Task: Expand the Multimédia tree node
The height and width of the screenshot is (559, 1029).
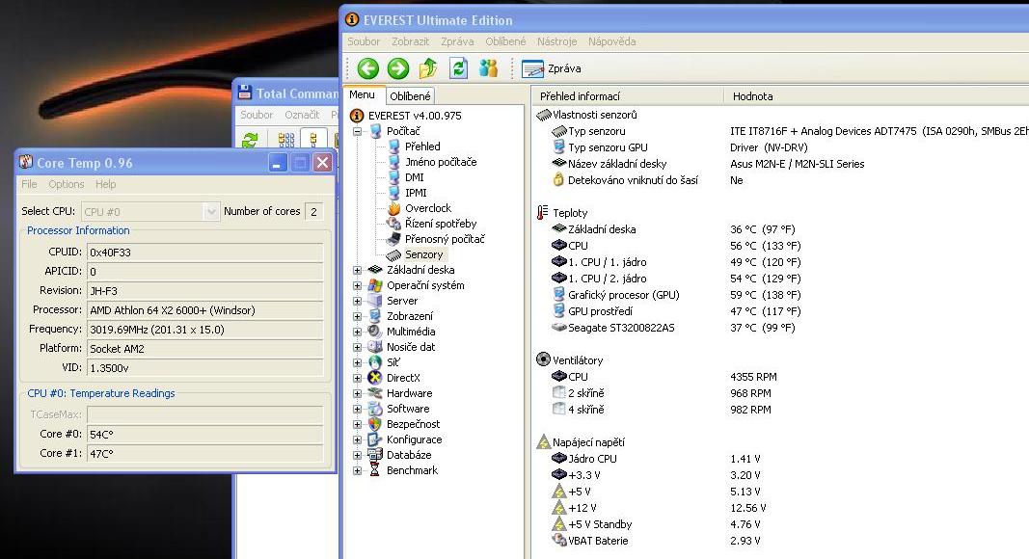Action: (358, 332)
